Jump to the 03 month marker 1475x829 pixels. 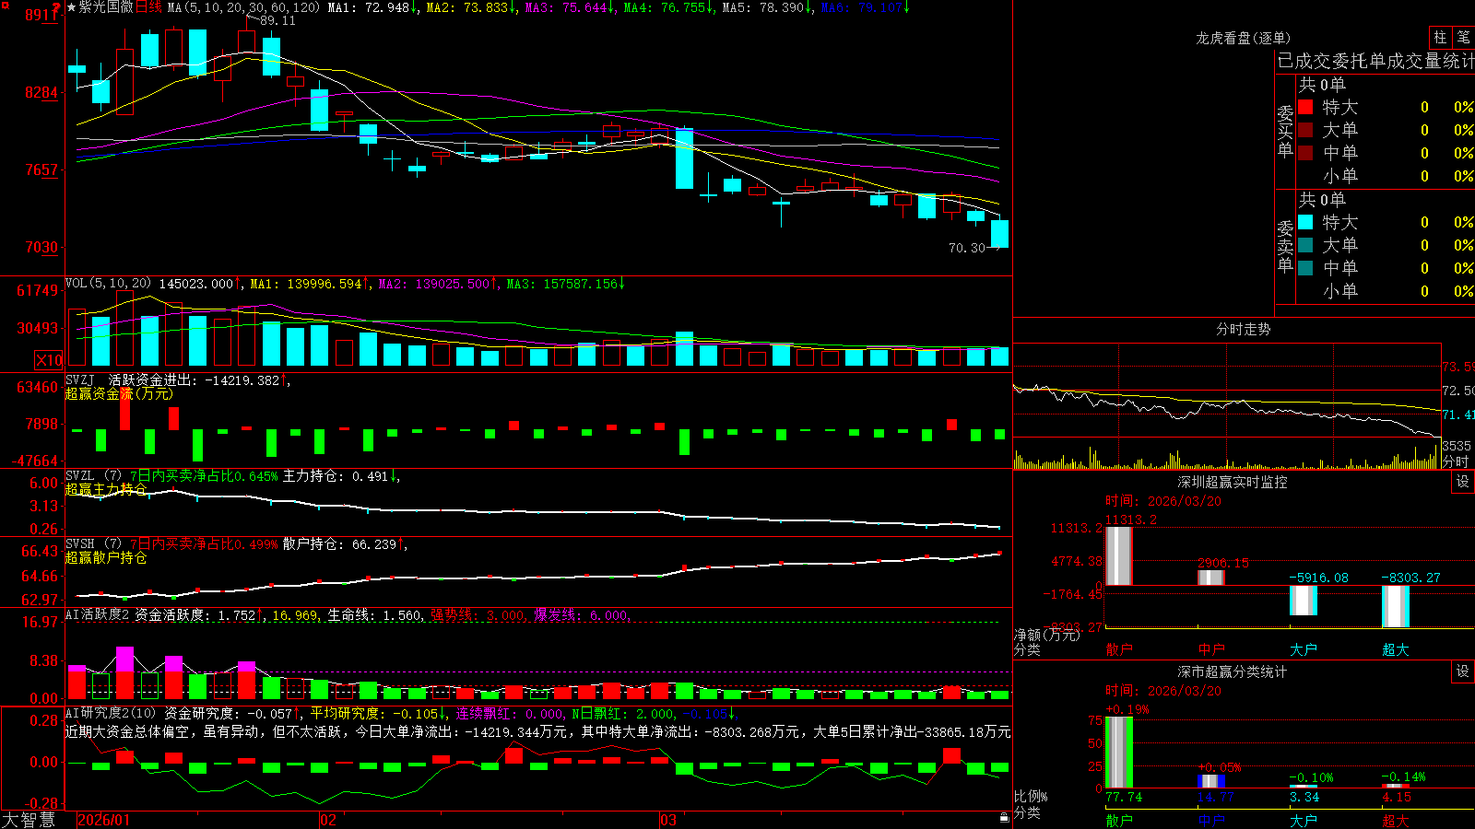pyautogui.click(x=668, y=820)
